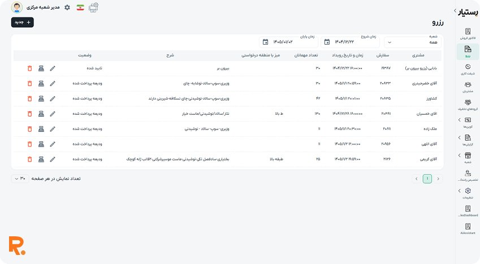Click the میز یا منطقه درخواستی column header
Viewport: 480px width, 264px height.
coord(261,55)
